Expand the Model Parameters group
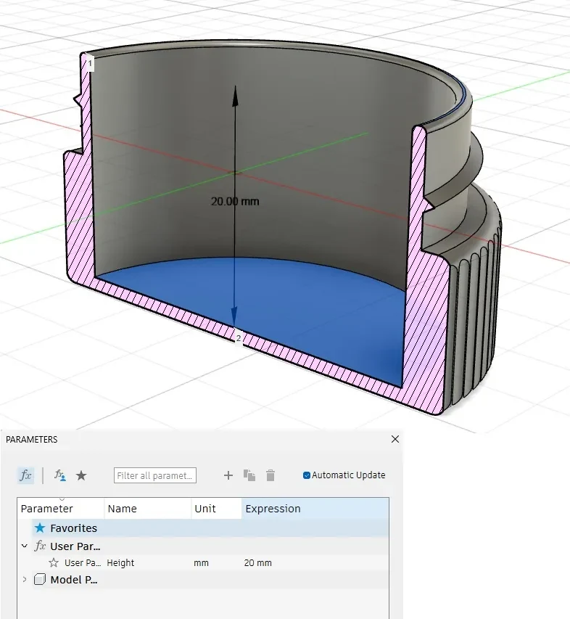 point(25,579)
